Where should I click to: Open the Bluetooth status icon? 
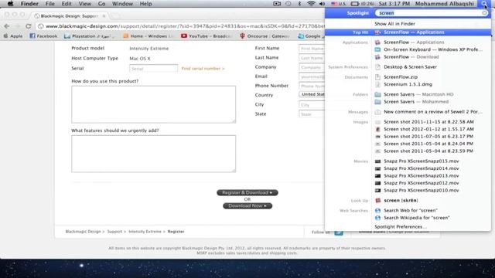[299, 4]
